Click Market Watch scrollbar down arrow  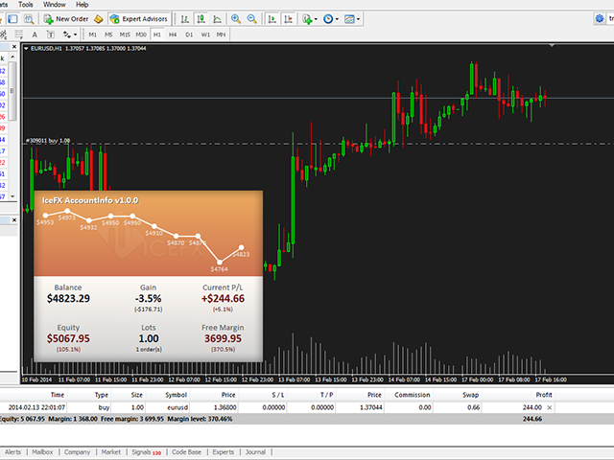12,196
